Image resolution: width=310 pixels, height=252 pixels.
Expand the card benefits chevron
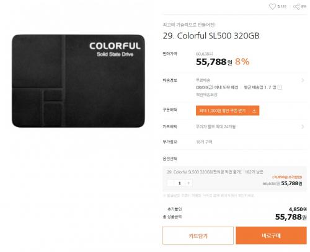tap(303, 126)
